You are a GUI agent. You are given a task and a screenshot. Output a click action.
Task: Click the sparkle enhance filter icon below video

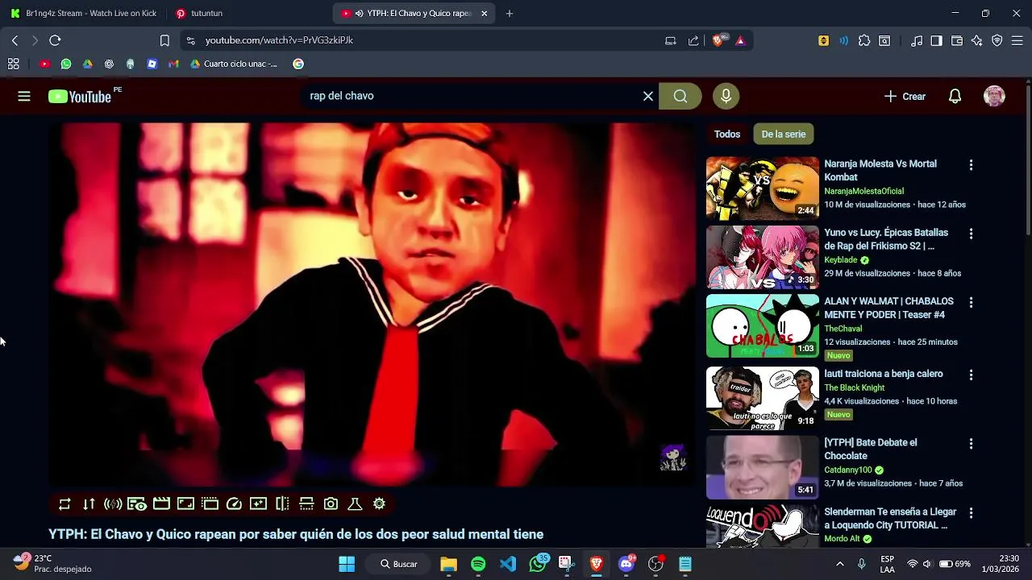(x=258, y=504)
